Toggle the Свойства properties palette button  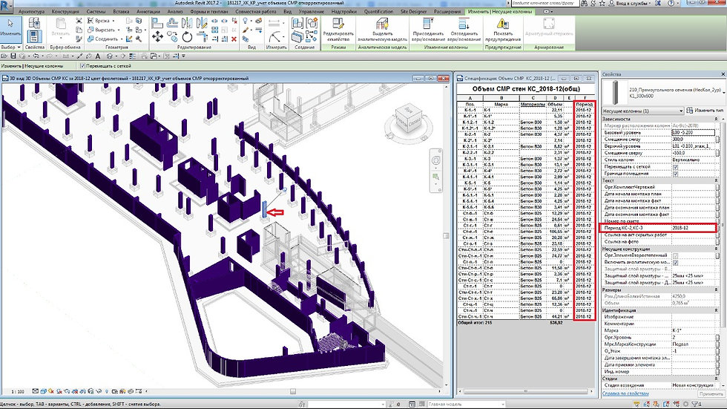tap(34, 36)
